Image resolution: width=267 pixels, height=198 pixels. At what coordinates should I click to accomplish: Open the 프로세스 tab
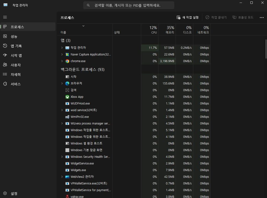coord(28,27)
